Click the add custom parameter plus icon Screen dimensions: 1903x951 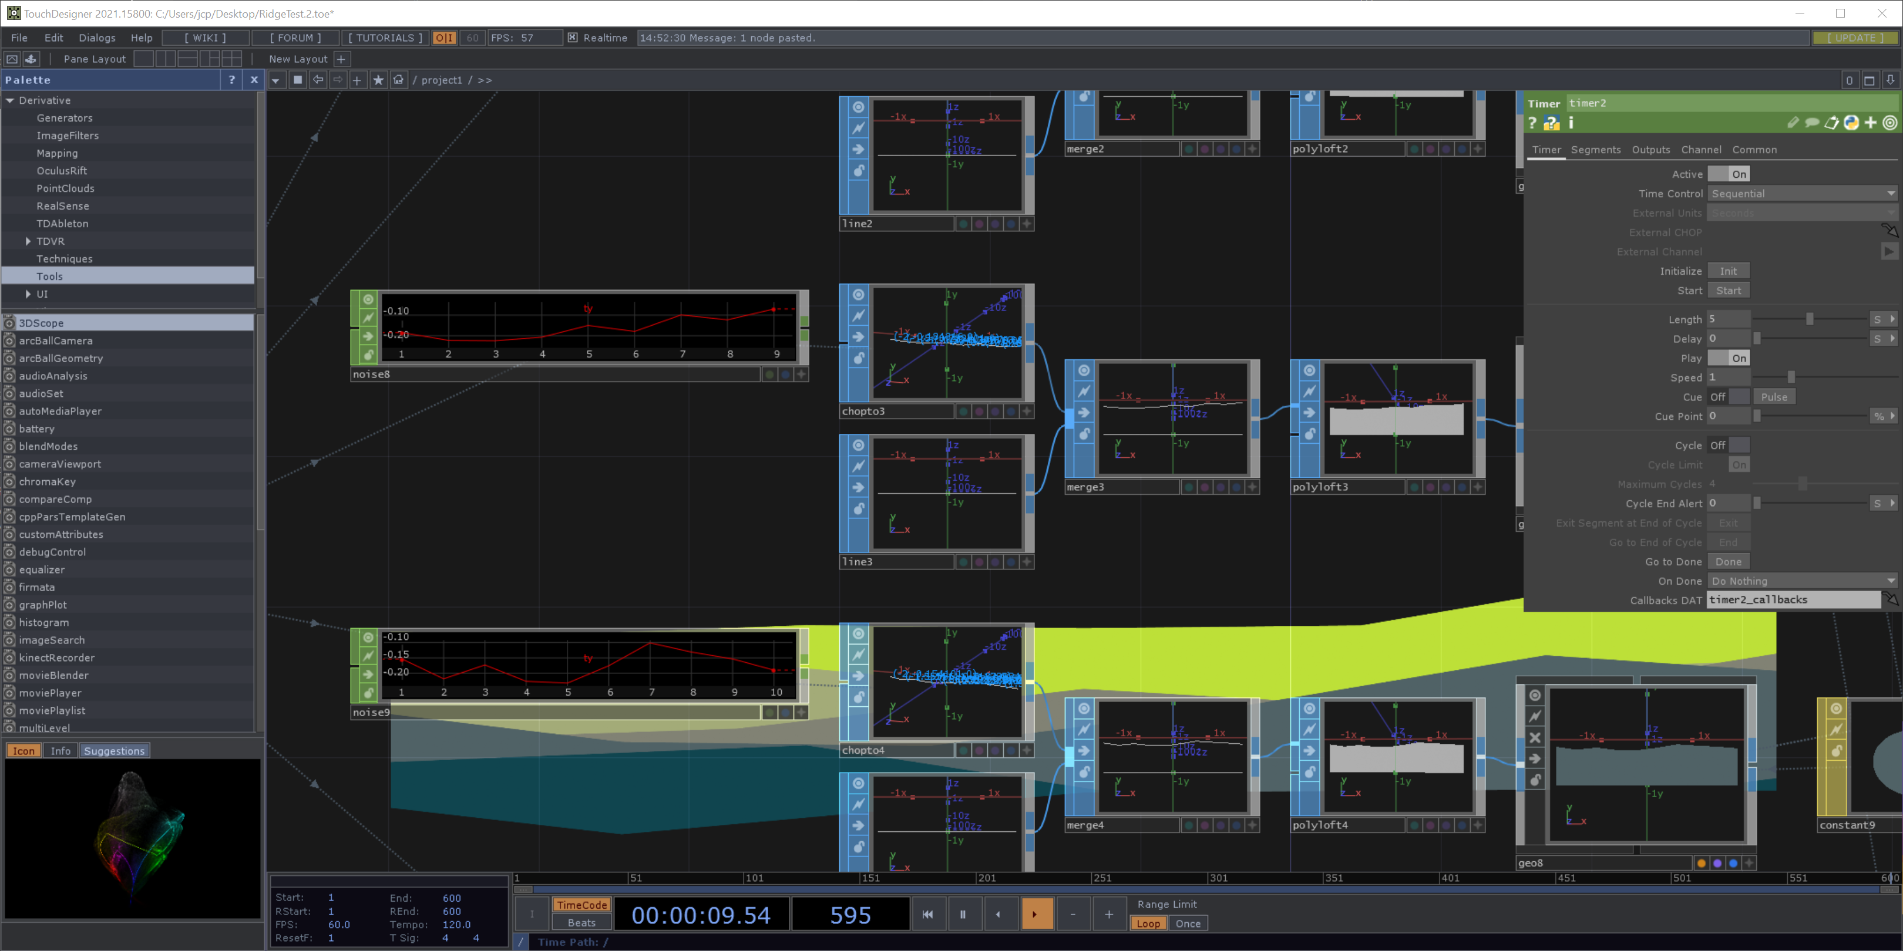coord(1871,123)
